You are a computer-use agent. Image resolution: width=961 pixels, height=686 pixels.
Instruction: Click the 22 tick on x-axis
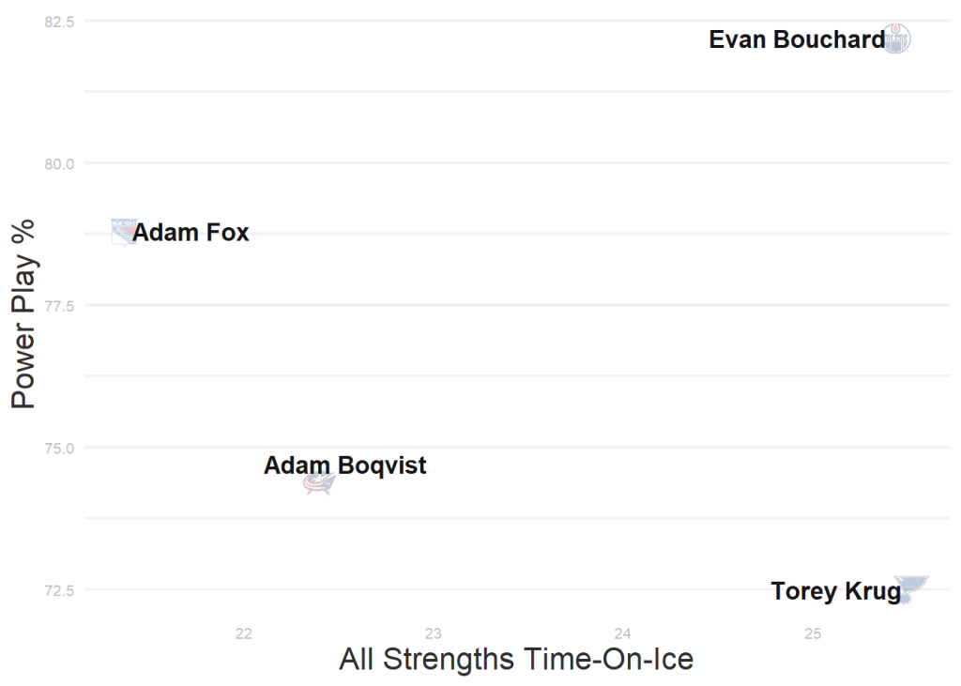click(244, 634)
